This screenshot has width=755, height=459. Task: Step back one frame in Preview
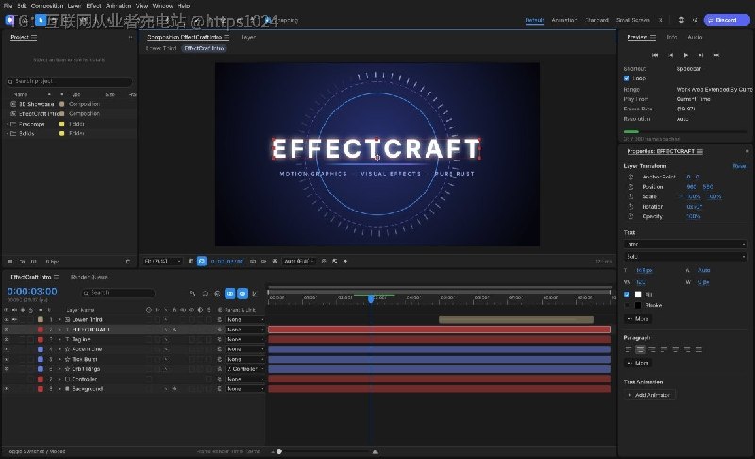670,55
